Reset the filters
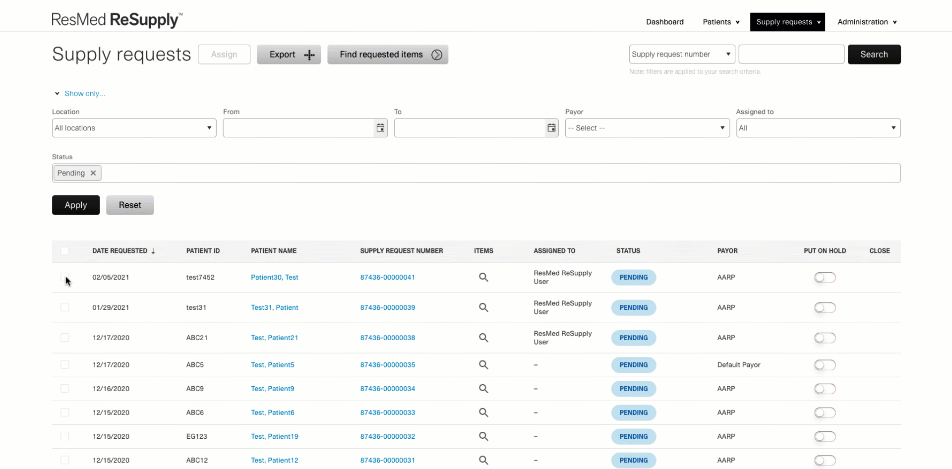 130,205
